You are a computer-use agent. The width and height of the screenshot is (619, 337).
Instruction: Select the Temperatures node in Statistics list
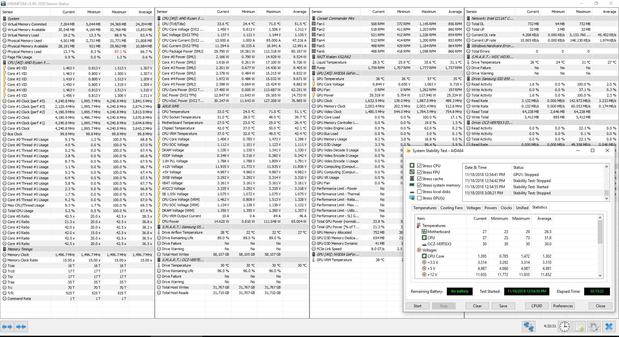[x=434, y=225]
